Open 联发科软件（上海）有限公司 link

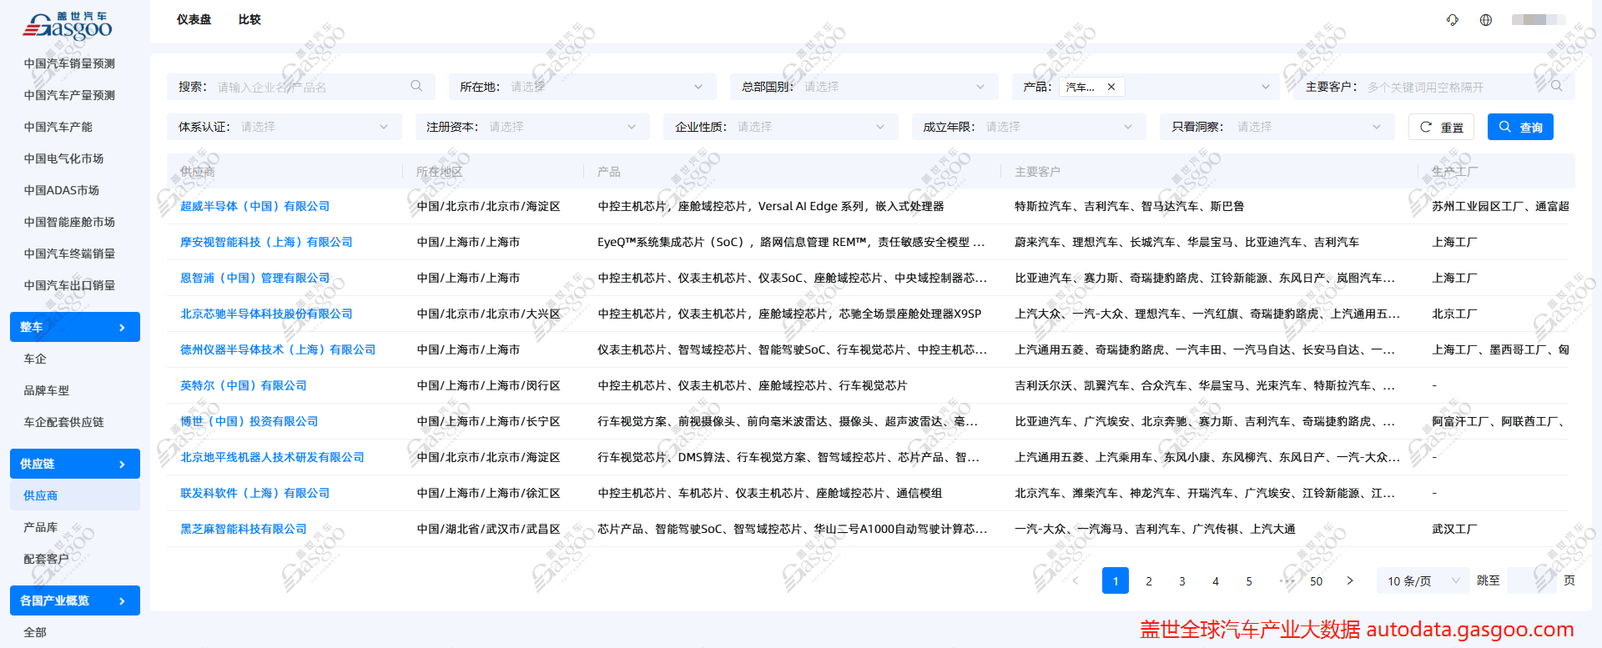point(254,493)
